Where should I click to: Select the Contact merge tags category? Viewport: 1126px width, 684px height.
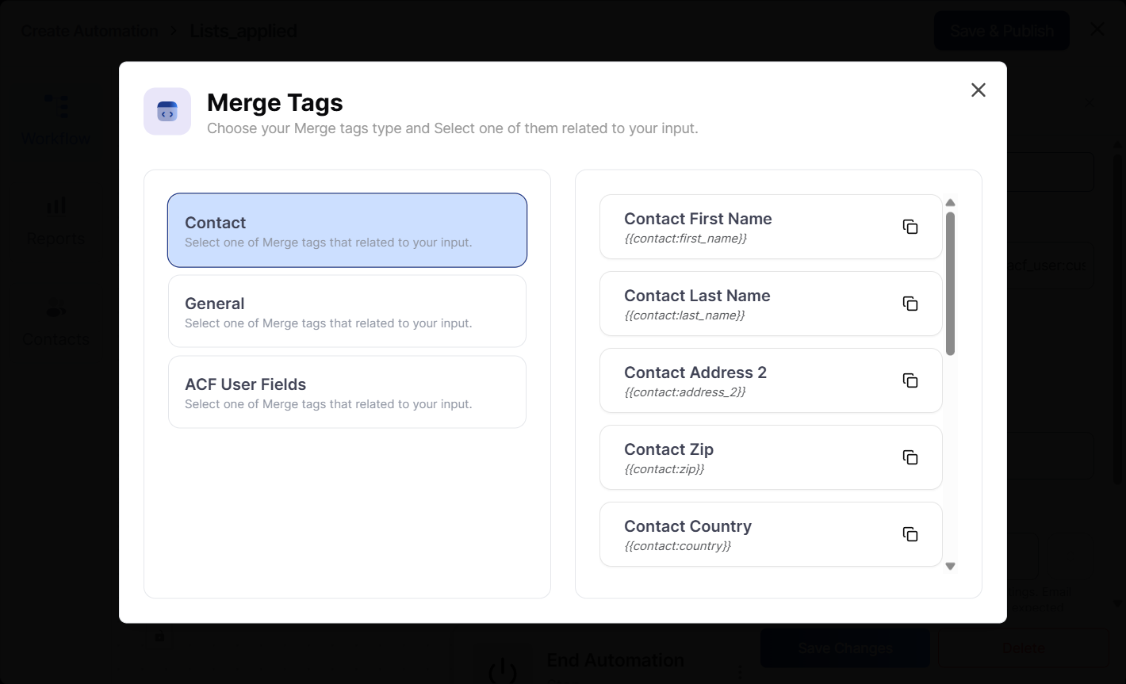[x=347, y=230]
